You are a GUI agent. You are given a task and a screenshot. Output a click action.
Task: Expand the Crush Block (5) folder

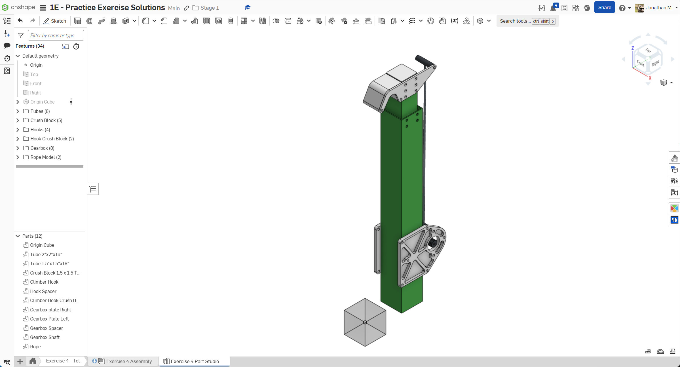(18, 120)
